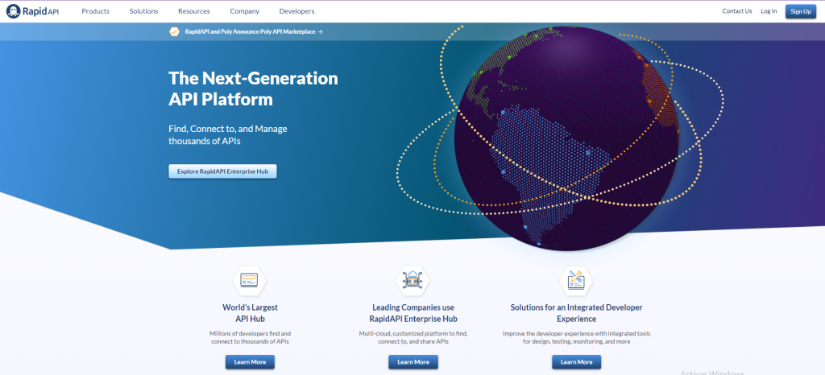This screenshot has width=825, height=375.
Task: Click the rotating globe graphic
Action: click(566, 138)
